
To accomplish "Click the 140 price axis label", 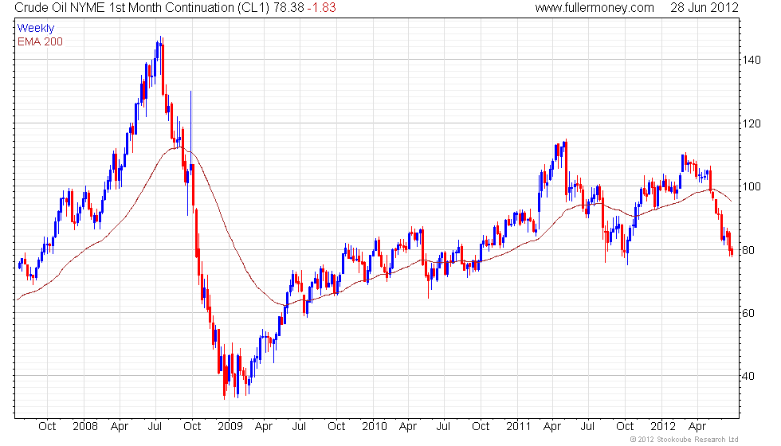I will (x=751, y=61).
